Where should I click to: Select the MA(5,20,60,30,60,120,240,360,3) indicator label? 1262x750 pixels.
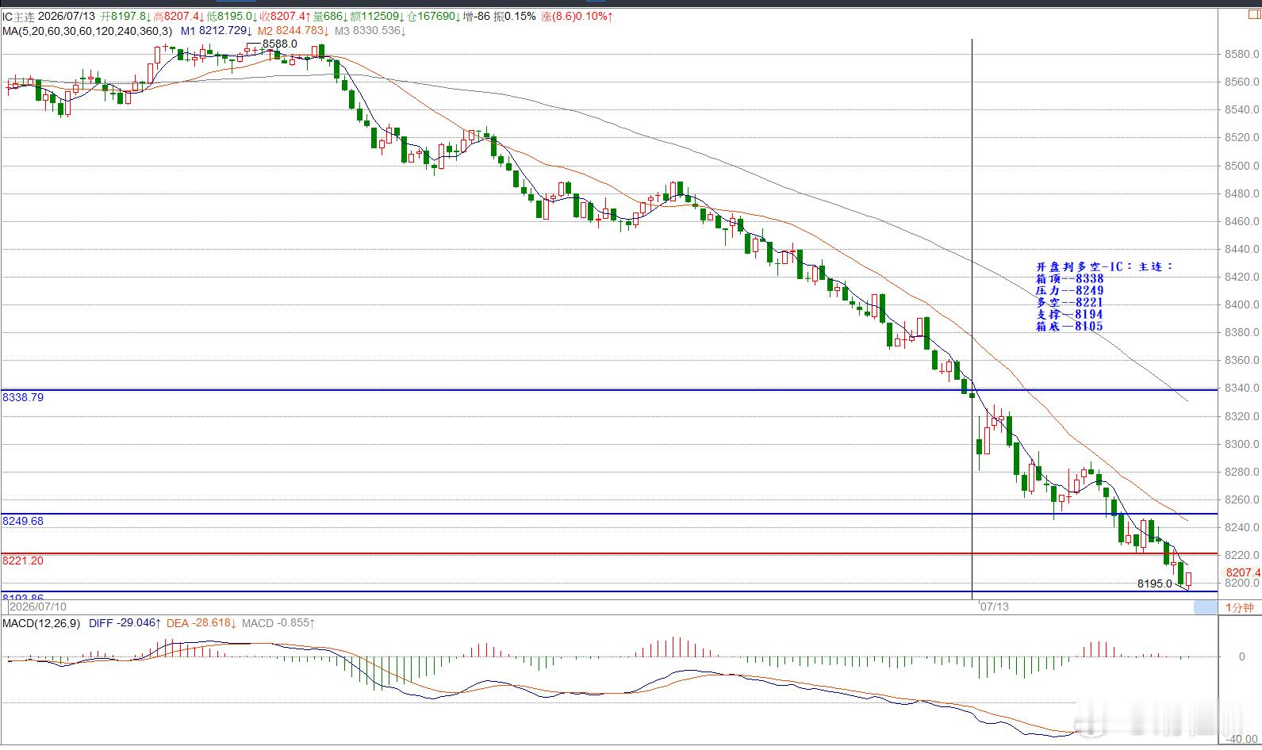(x=87, y=31)
